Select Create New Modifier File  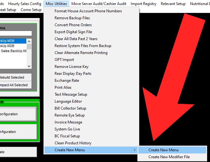[169, 157]
